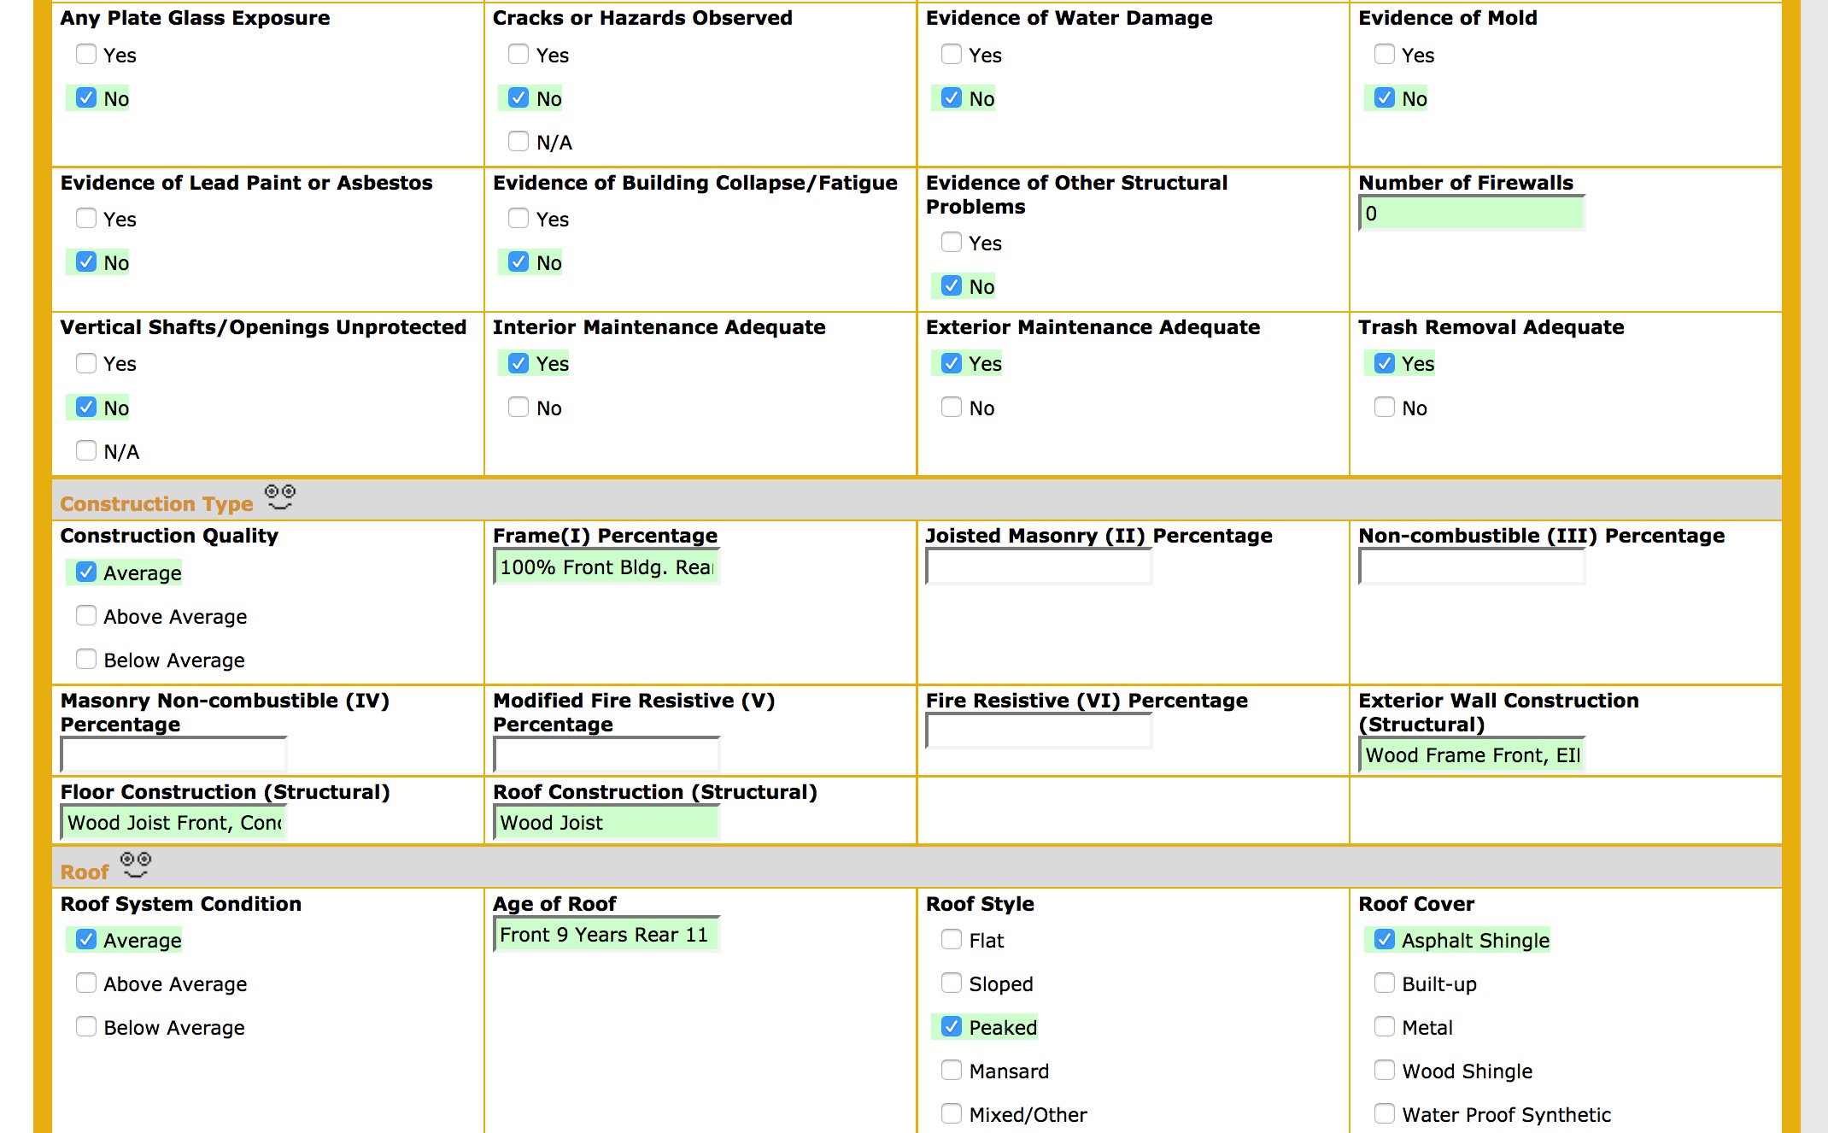Click the Joisted Masonry (II) Percentage field
The image size is (1828, 1133).
click(x=1038, y=566)
